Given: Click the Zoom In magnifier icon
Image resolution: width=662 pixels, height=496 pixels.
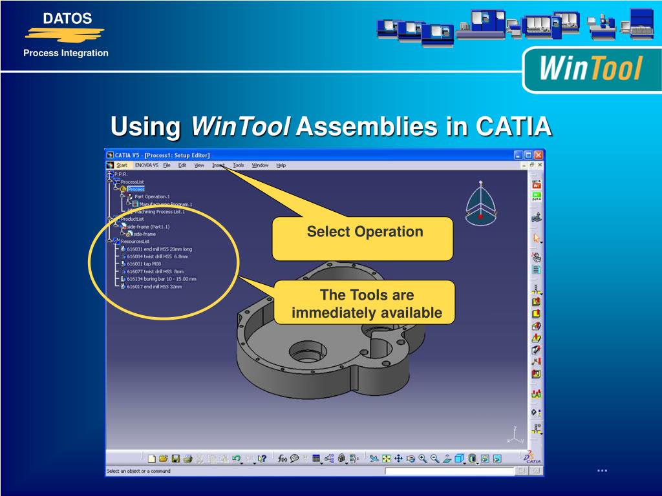Looking at the screenshot, I should 423,459.
